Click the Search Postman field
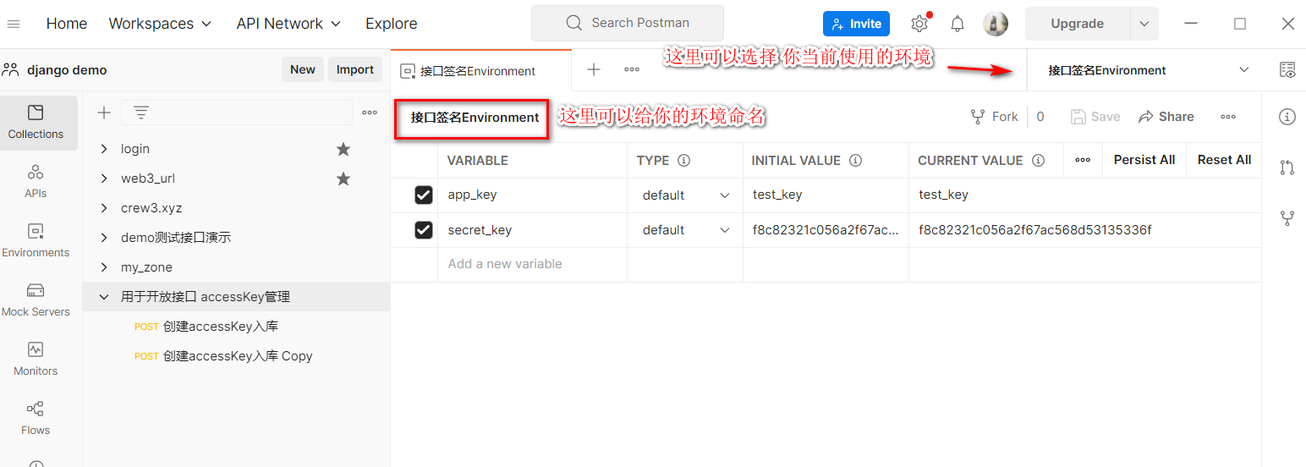This screenshot has height=467, width=1306. click(628, 23)
